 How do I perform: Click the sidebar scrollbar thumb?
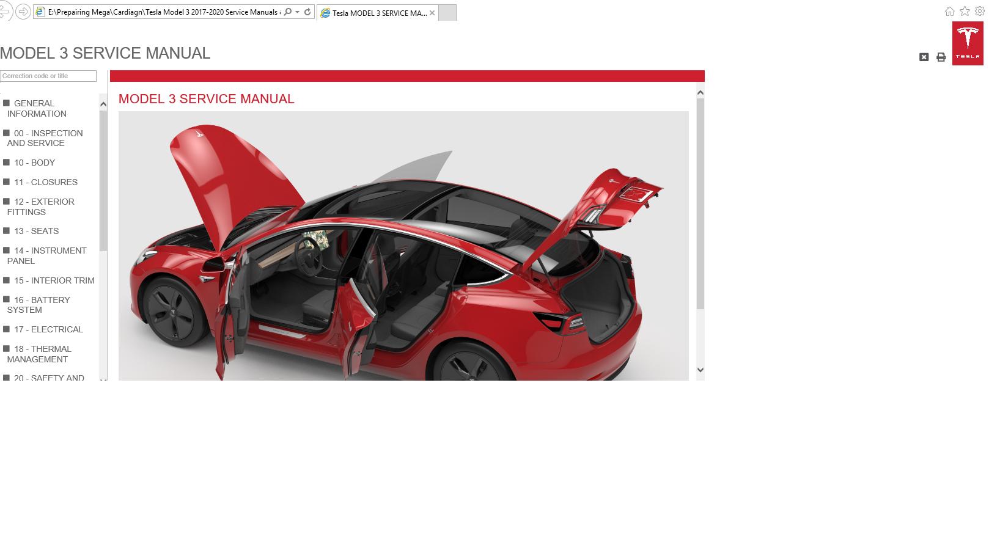[103, 180]
